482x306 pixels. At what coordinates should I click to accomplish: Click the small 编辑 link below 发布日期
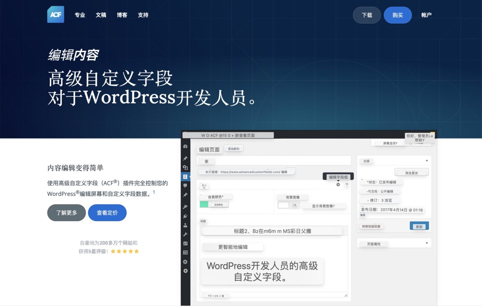363,215
